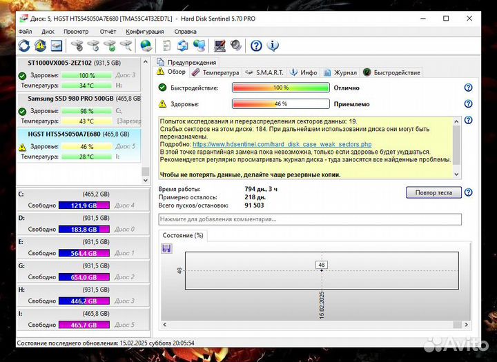
Task: Click the refresh icon with yellow warning triangle
Action: [x=40, y=46]
